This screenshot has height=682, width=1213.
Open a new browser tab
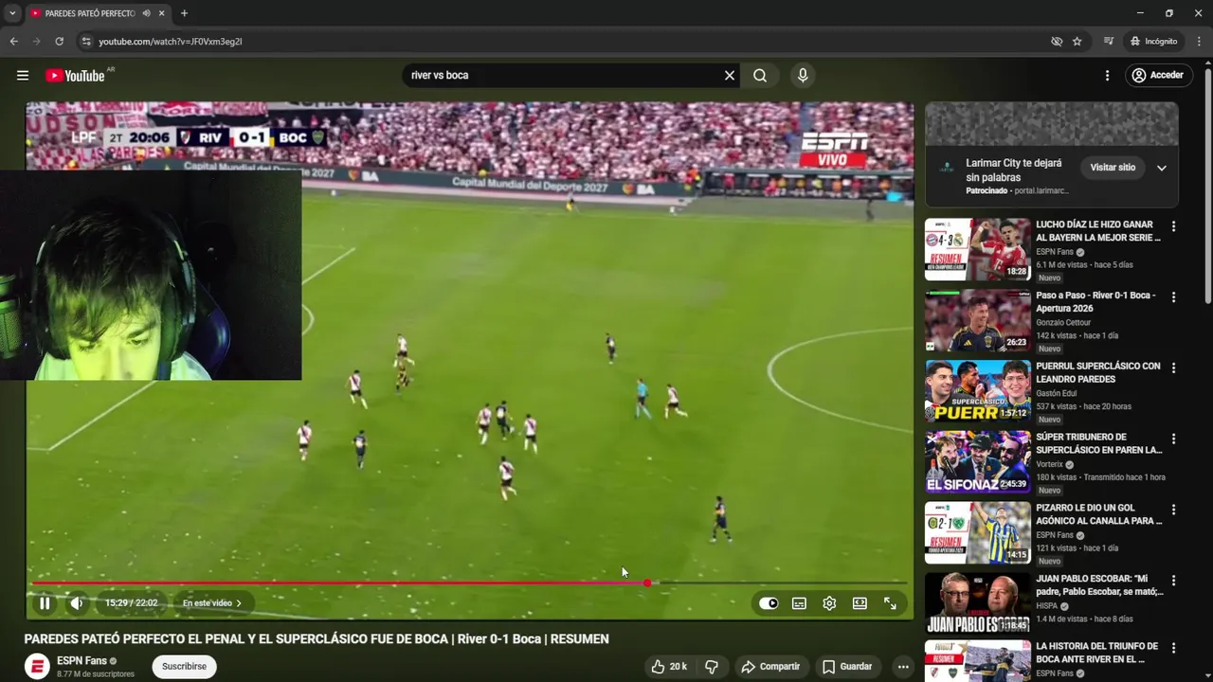coord(184,13)
